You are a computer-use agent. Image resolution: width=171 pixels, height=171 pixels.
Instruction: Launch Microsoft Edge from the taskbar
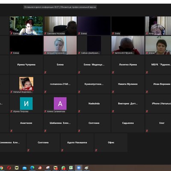tap(32, 168)
